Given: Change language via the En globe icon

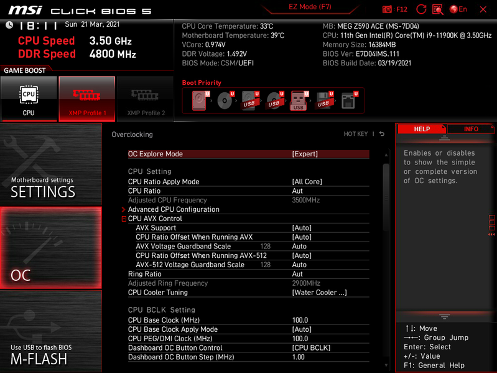Looking at the screenshot, I should point(458,9).
